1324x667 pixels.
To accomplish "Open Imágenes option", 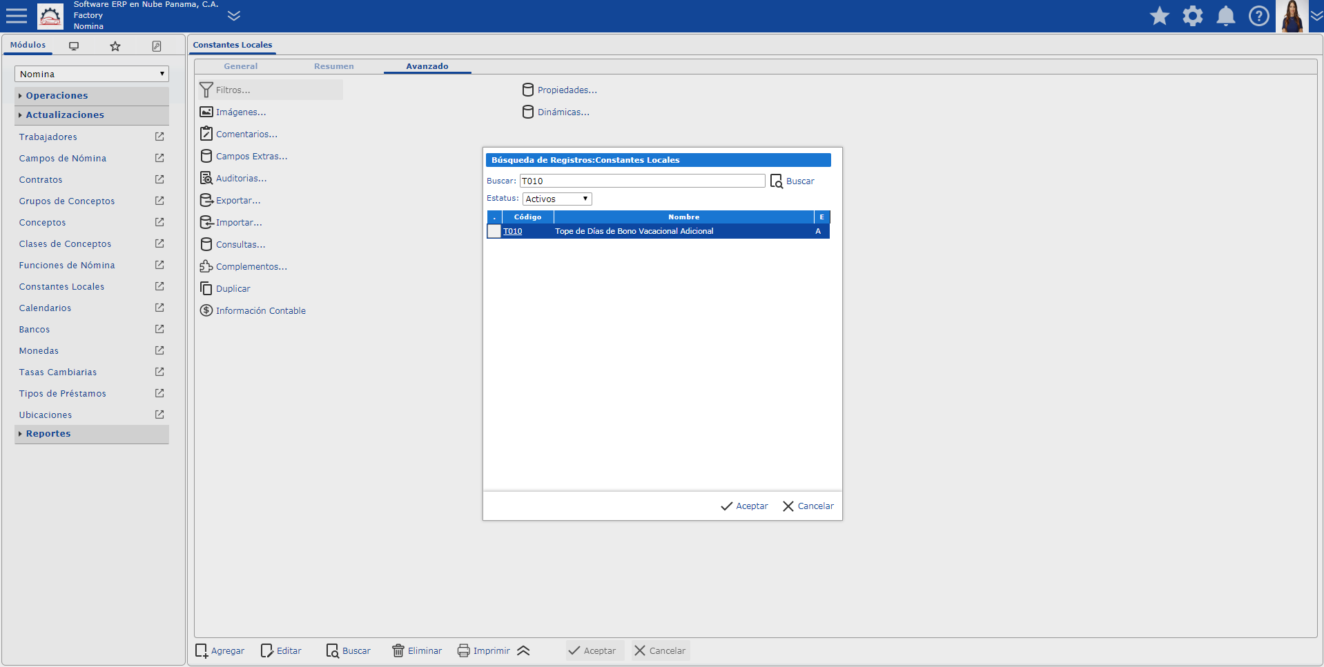I will click(233, 112).
